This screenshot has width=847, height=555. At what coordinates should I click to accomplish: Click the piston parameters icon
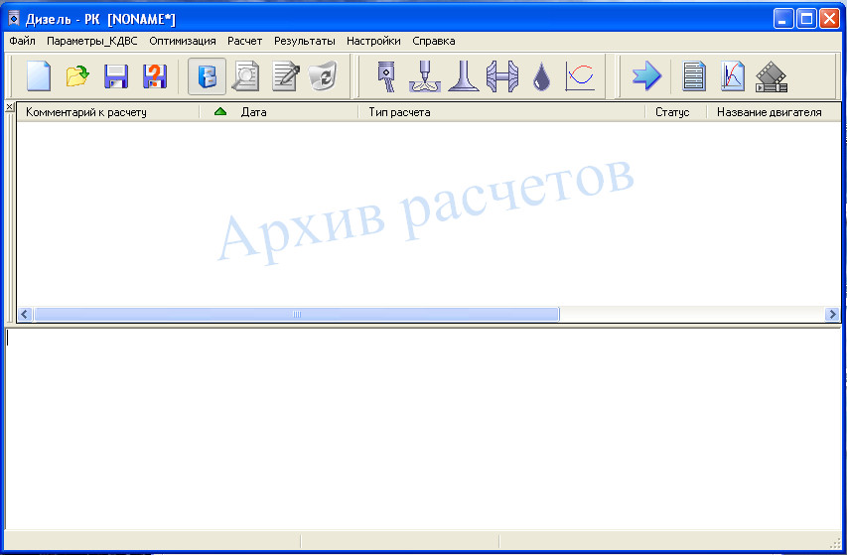point(385,76)
